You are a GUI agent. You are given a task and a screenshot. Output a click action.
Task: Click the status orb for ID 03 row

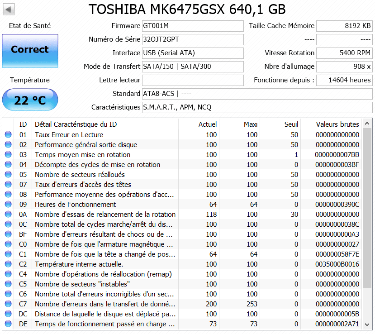(x=8, y=155)
